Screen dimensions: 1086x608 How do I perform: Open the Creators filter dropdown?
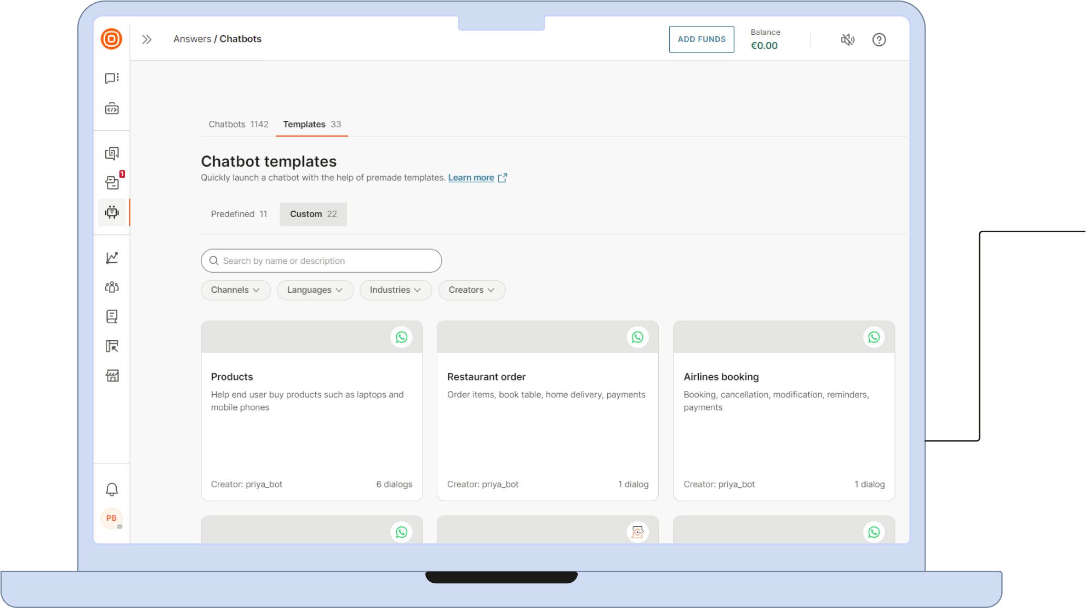[x=471, y=290]
